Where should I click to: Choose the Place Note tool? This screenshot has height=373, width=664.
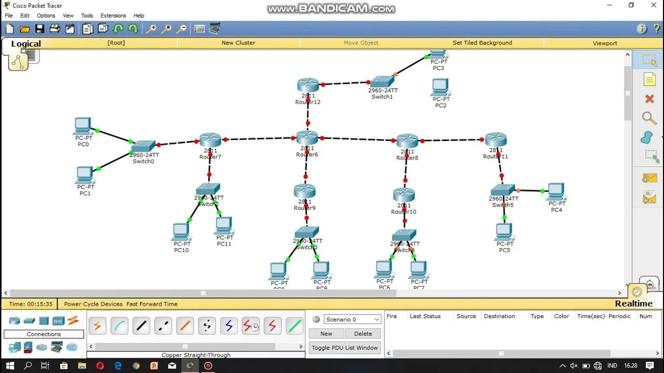[x=649, y=79]
